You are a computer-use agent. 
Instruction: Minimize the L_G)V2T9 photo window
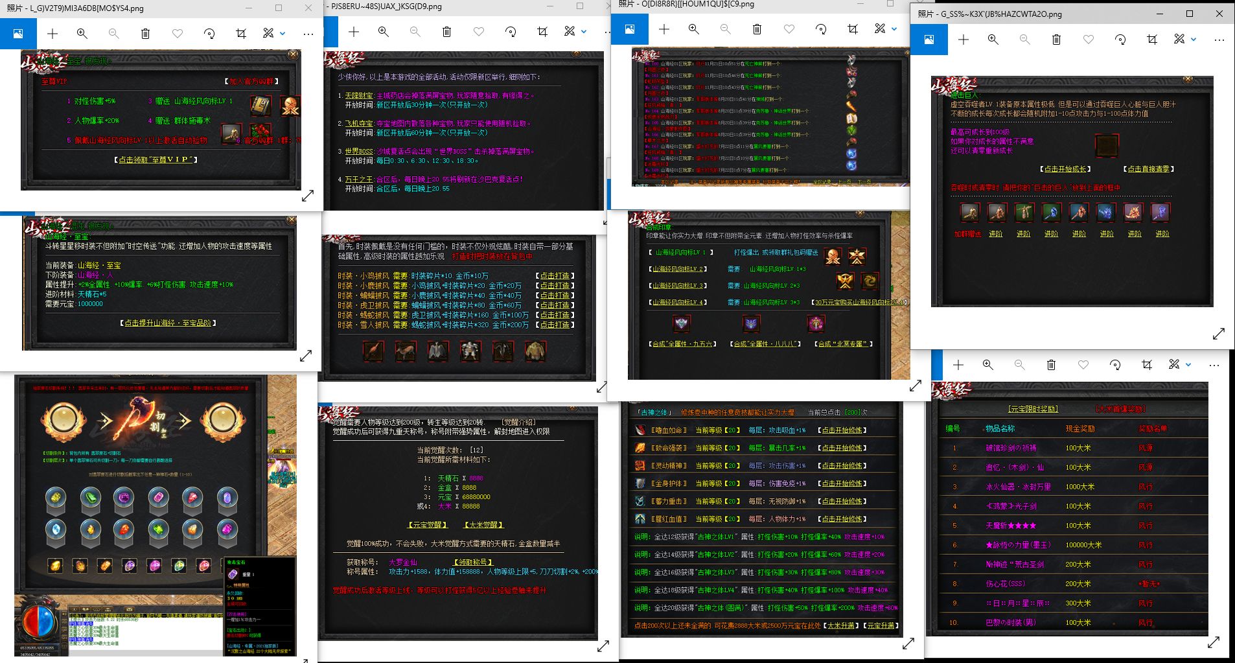click(249, 8)
